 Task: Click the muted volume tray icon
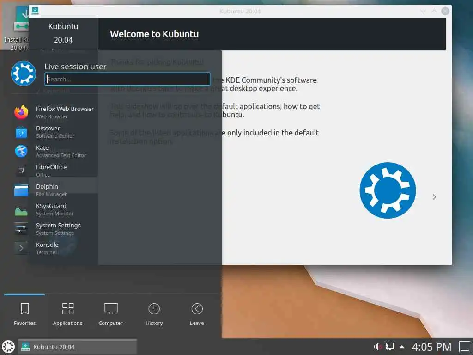click(378, 347)
